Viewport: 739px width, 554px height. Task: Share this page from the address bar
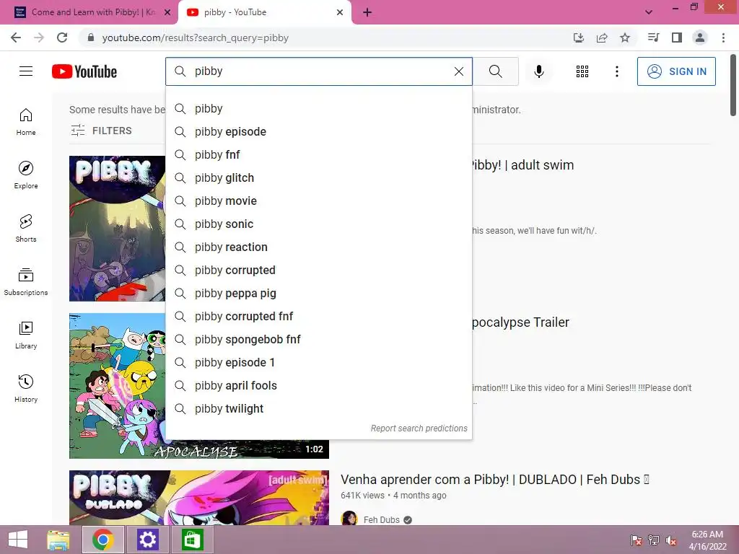click(602, 38)
